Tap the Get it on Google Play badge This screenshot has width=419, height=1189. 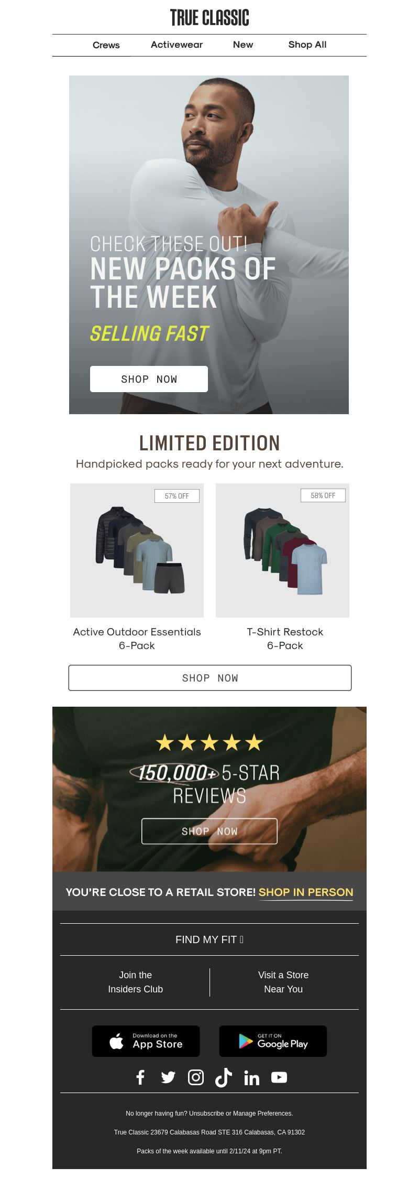click(x=273, y=1041)
